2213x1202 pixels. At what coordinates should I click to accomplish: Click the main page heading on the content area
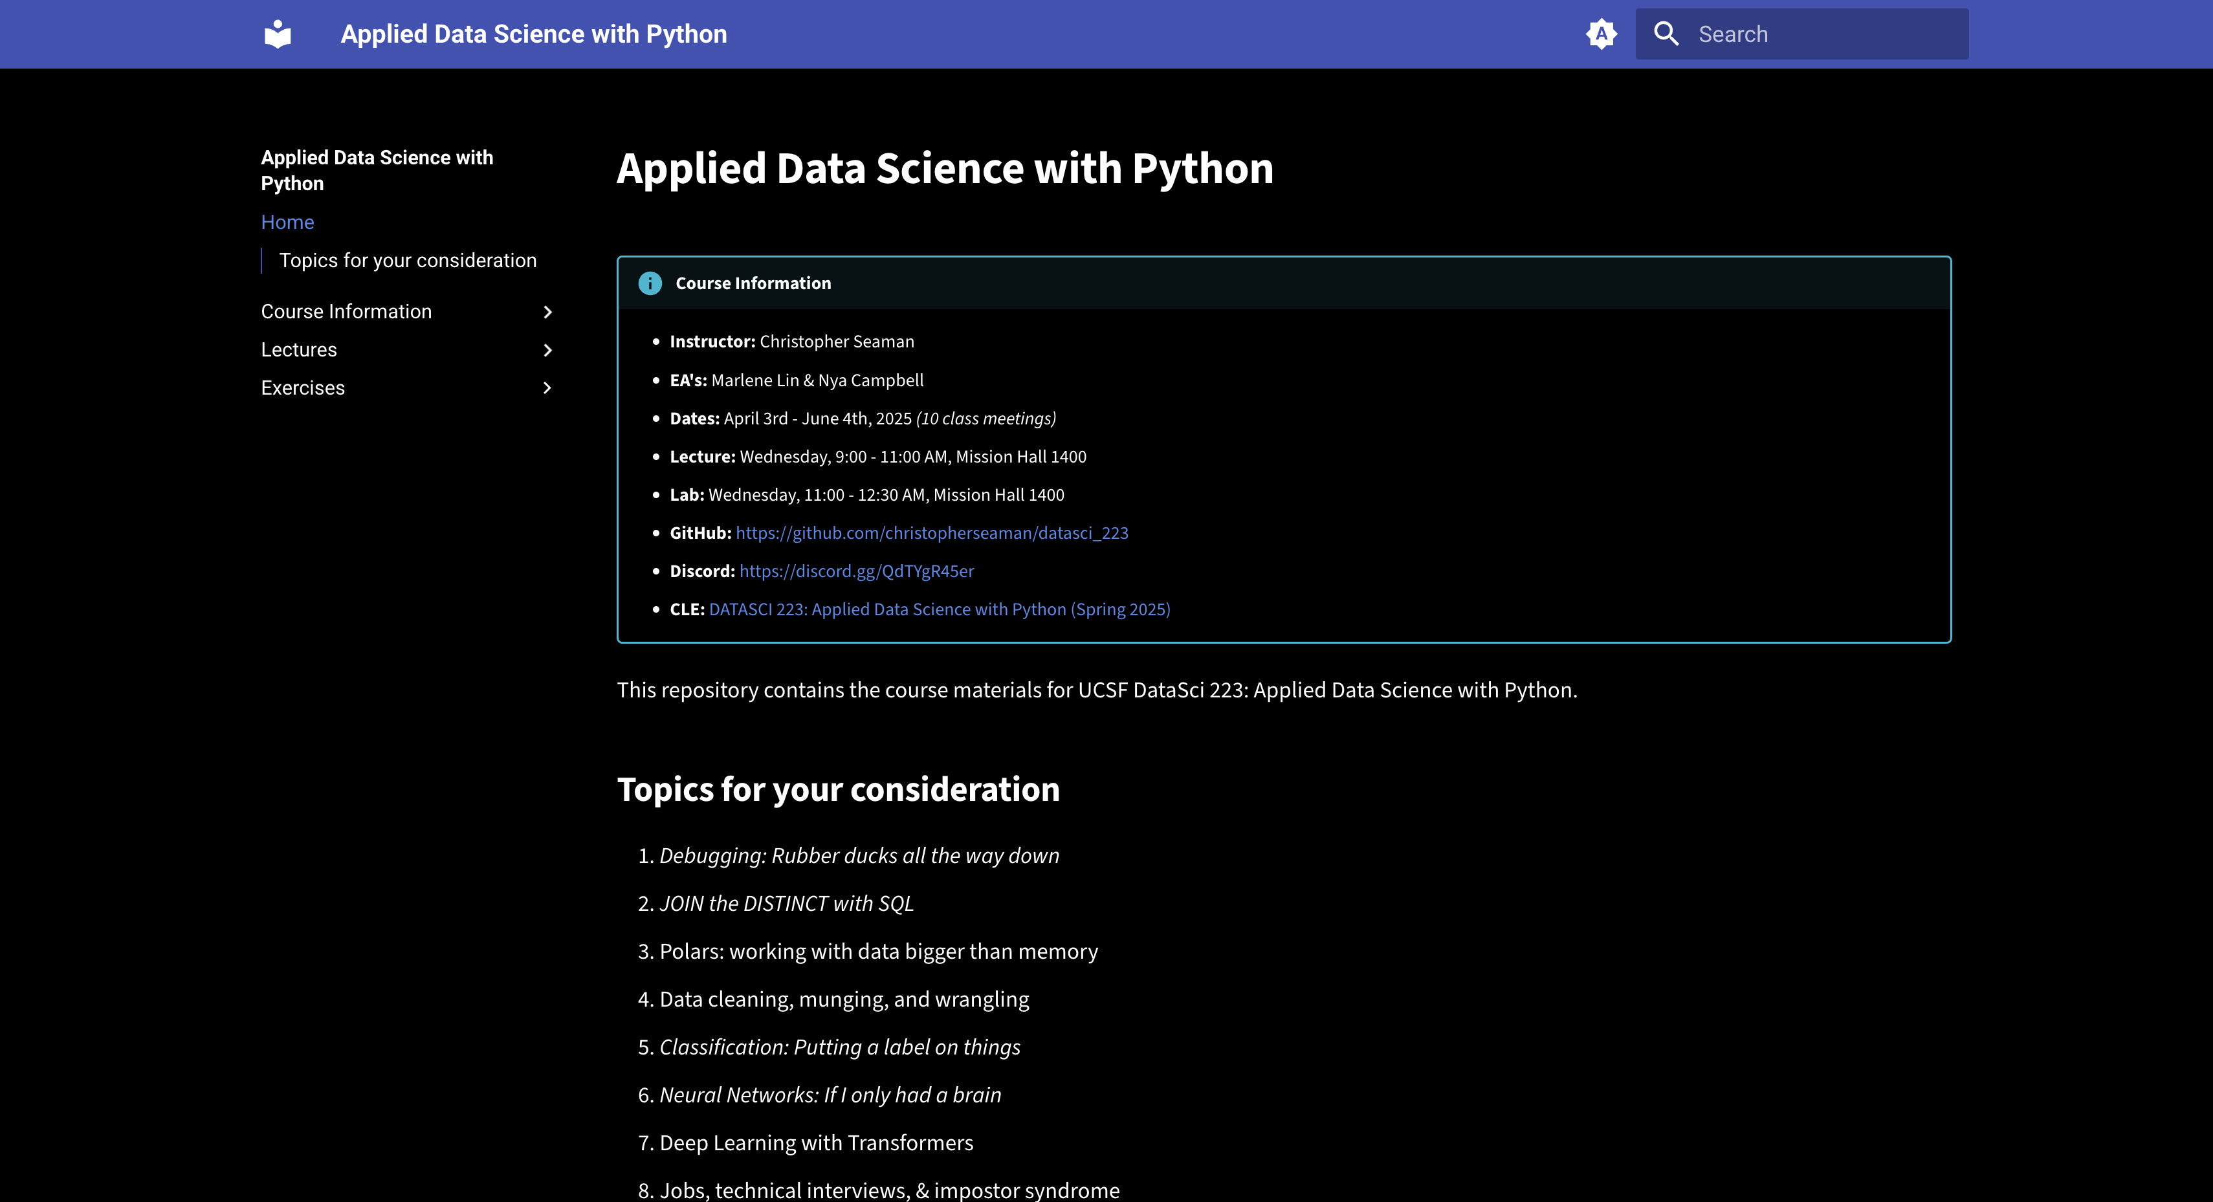click(x=945, y=169)
